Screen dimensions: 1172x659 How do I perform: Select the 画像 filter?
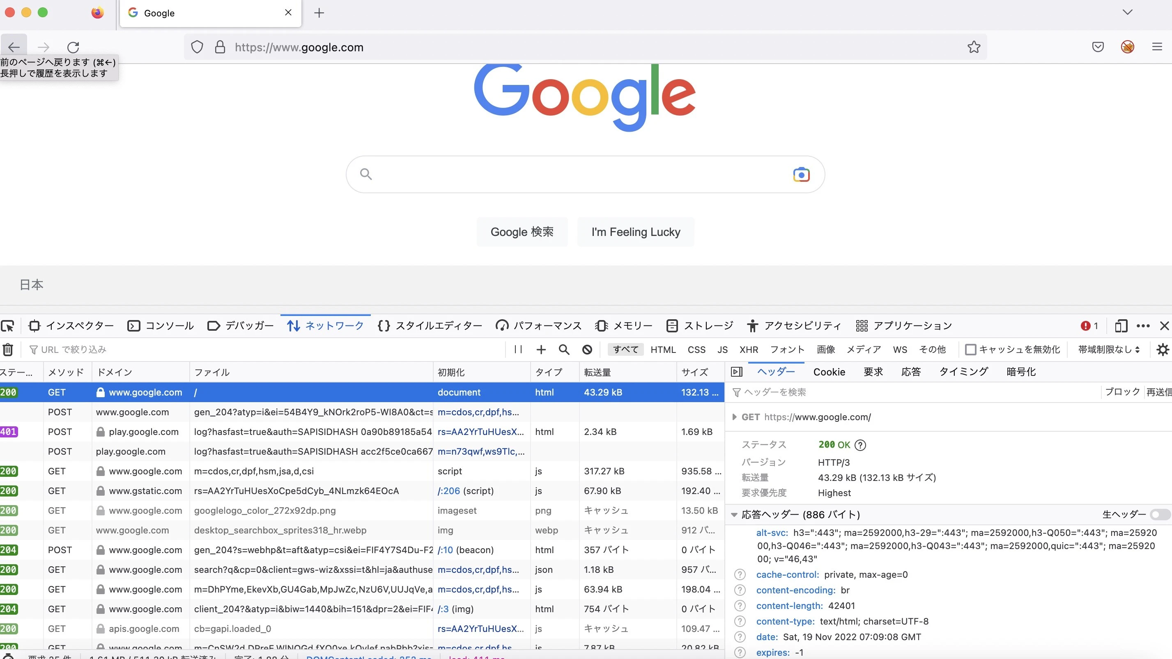[826, 350]
